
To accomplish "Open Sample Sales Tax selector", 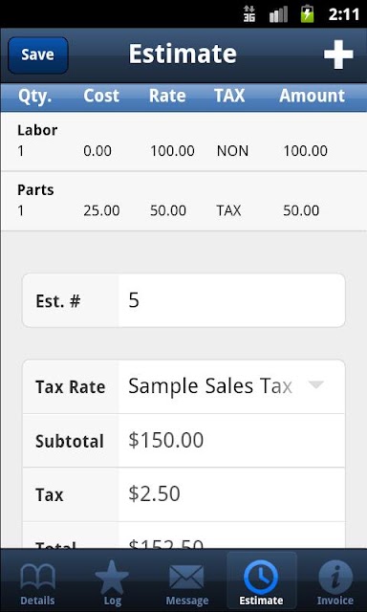I will pyautogui.click(x=231, y=386).
